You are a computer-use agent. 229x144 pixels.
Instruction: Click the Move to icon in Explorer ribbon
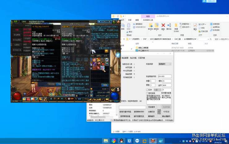pos(150,26)
